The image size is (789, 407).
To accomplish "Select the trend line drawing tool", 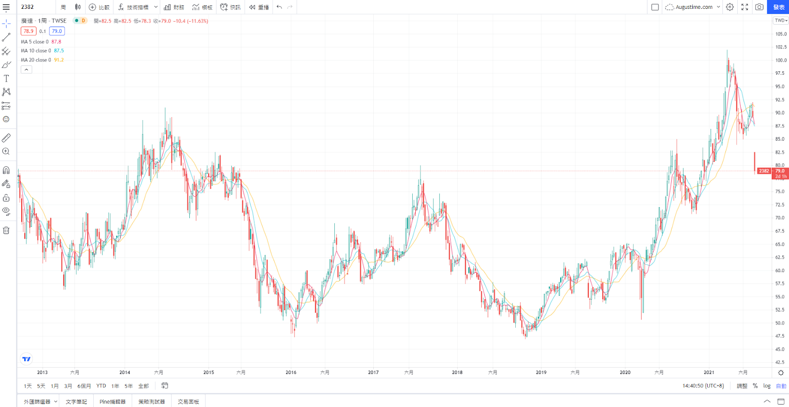I will 6,37.
